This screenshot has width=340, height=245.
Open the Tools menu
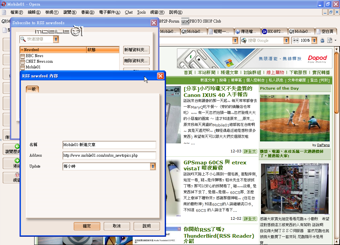coord(141,12)
